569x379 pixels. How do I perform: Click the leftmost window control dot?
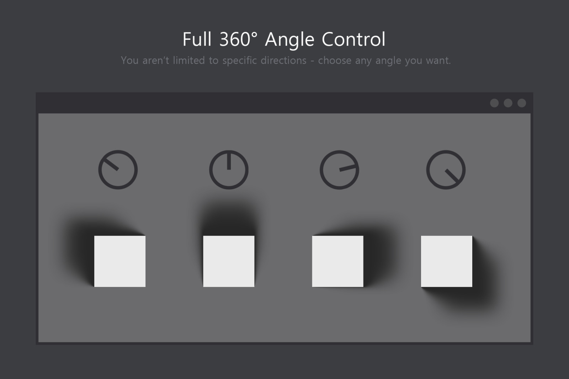pos(494,103)
